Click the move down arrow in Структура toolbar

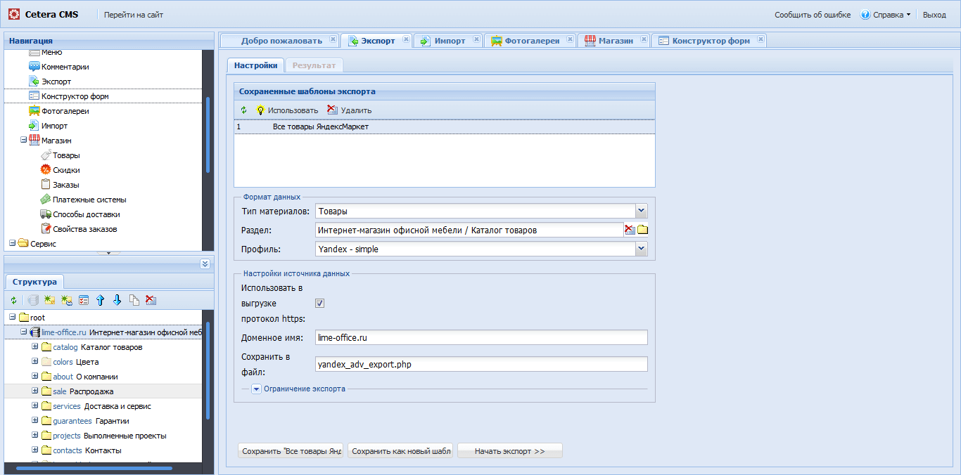tap(117, 300)
